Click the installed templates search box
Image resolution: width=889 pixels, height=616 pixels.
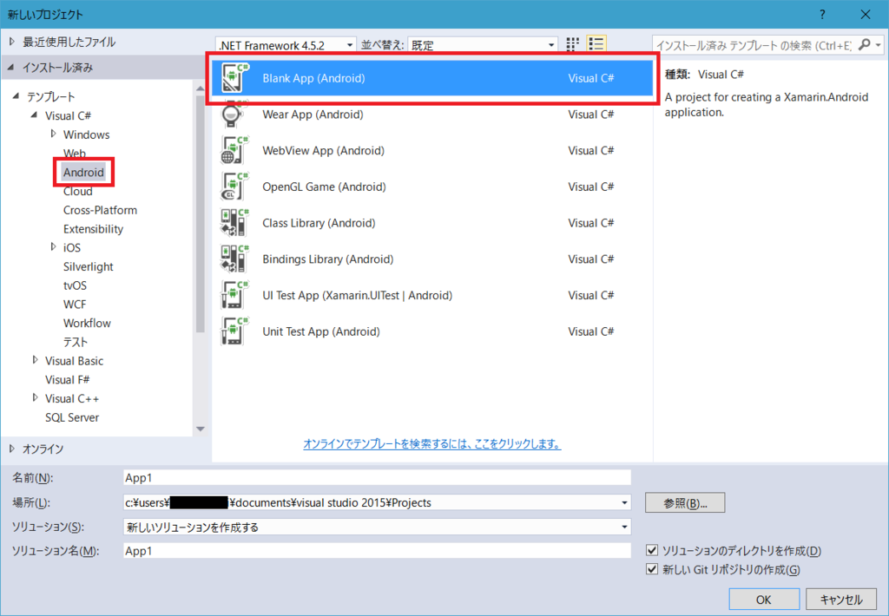754,45
